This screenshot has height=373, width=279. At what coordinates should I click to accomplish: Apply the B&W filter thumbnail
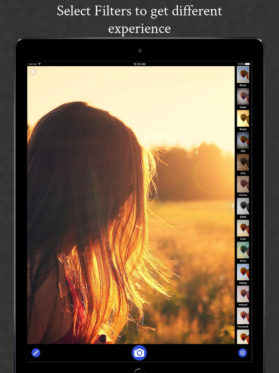(243, 206)
